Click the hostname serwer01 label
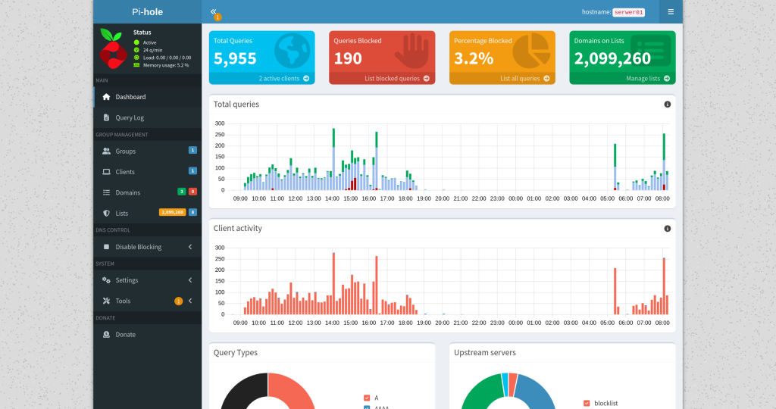 pos(628,12)
